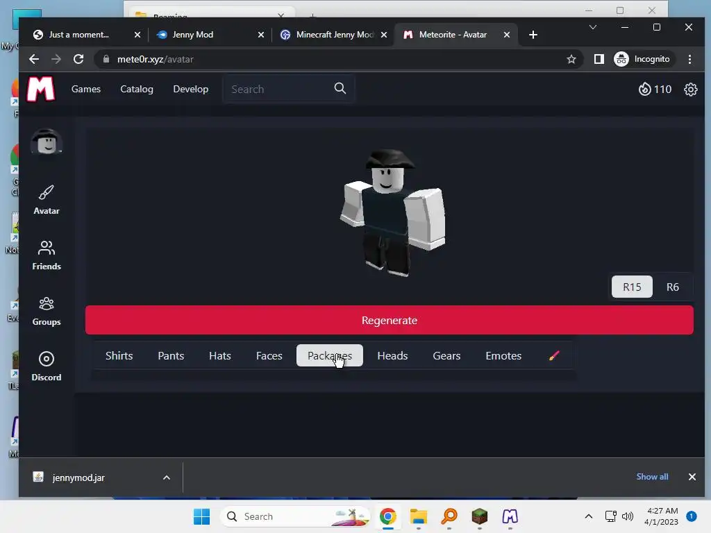The width and height of the screenshot is (711, 533).
Task: Click the Windows taskbar search box
Action: click(x=294, y=516)
